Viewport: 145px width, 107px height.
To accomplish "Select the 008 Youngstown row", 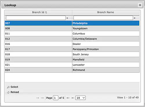I will [x=72, y=28].
